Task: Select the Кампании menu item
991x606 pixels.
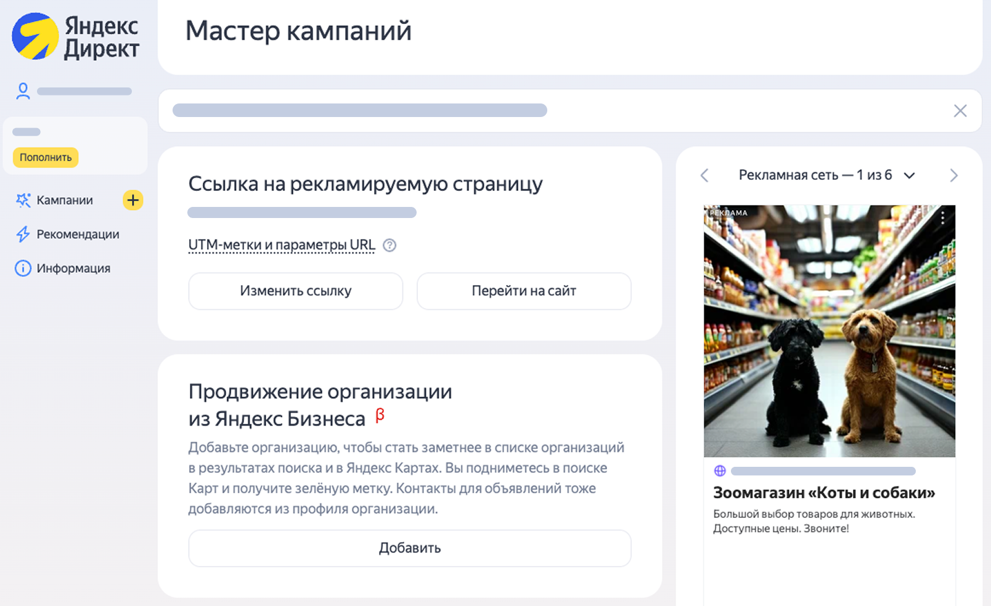Action: [65, 200]
